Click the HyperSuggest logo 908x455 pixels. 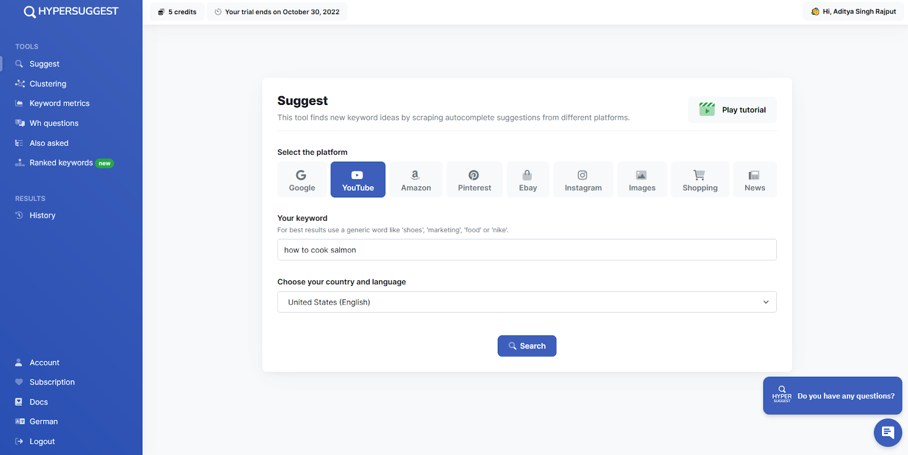point(71,11)
